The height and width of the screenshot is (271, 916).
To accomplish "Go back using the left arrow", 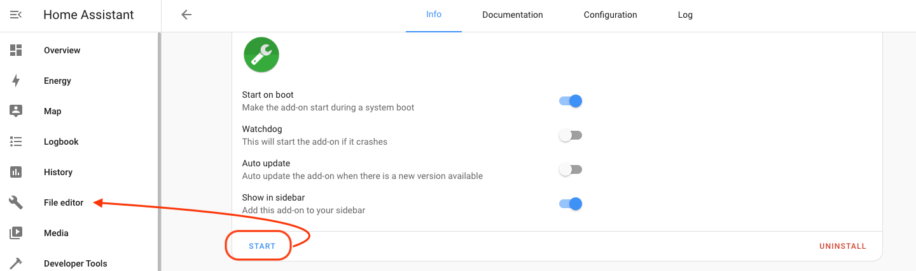I will click(186, 15).
